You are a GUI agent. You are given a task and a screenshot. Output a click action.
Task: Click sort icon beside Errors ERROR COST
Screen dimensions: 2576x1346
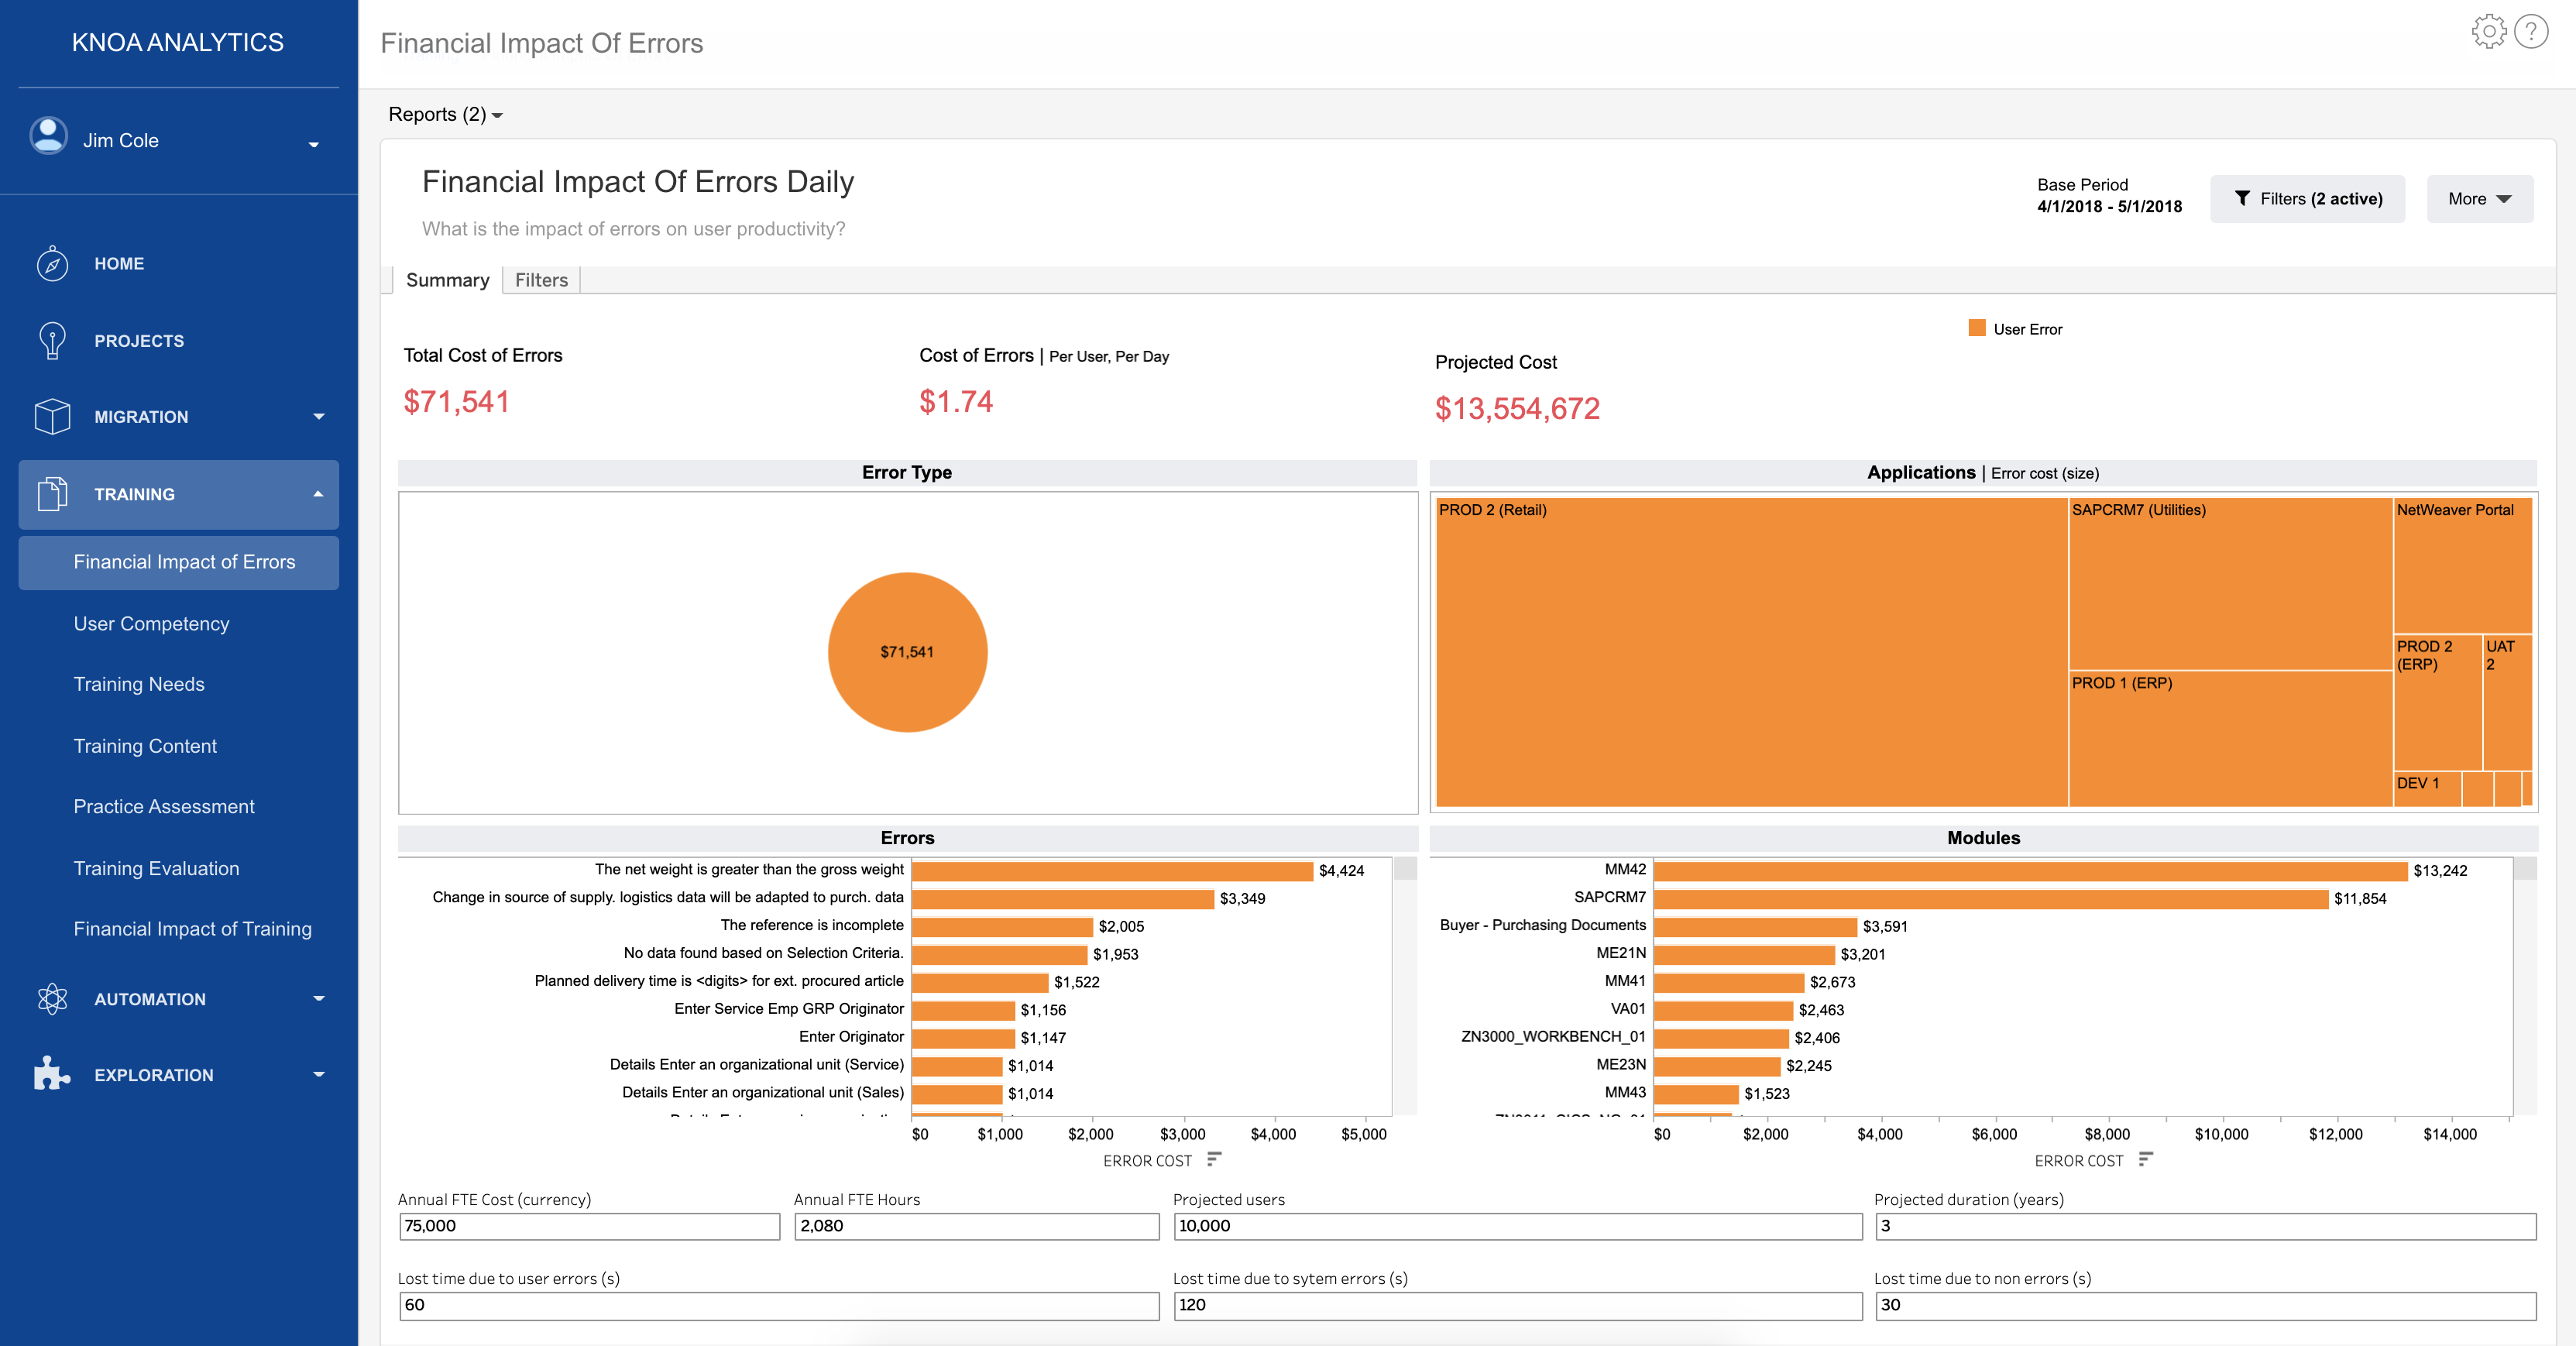1214,1159
